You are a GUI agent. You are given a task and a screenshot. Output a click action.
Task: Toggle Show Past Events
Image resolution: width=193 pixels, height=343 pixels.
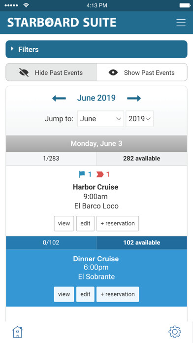pos(142,72)
